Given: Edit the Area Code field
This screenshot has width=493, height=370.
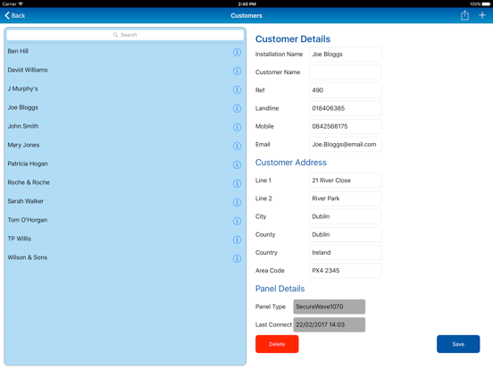Looking at the screenshot, I should [x=346, y=271].
